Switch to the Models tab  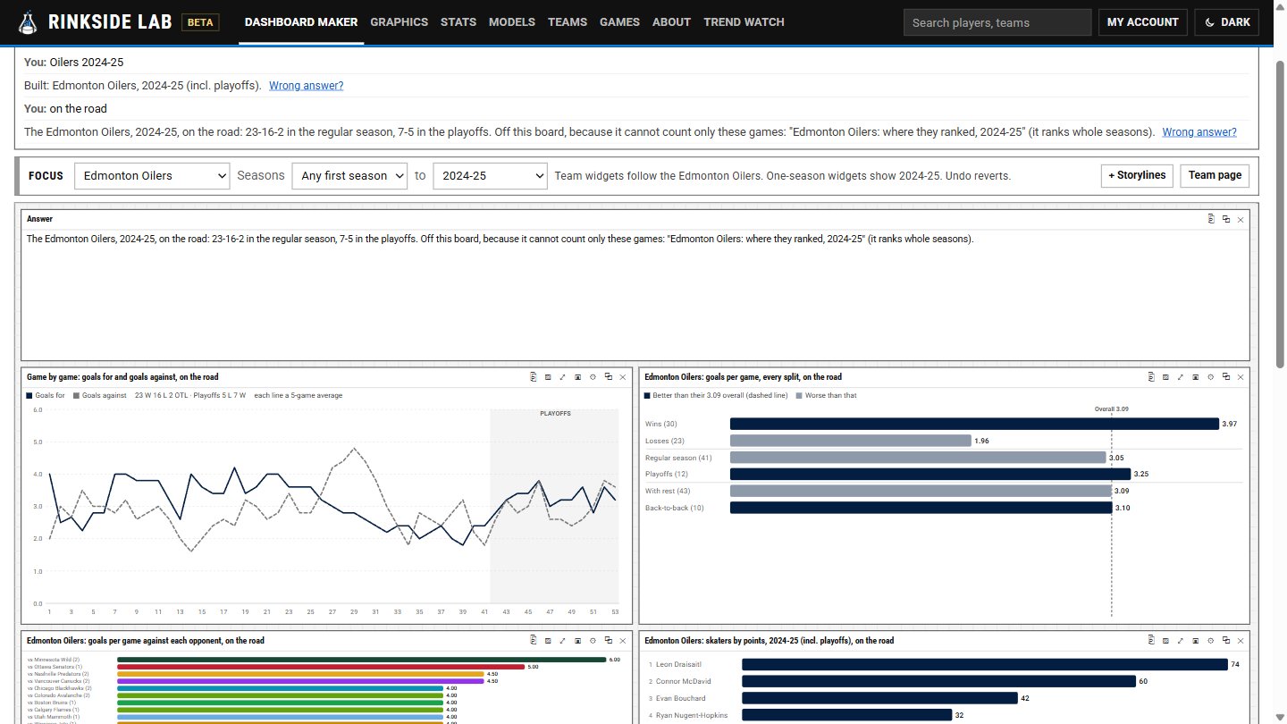[512, 22]
